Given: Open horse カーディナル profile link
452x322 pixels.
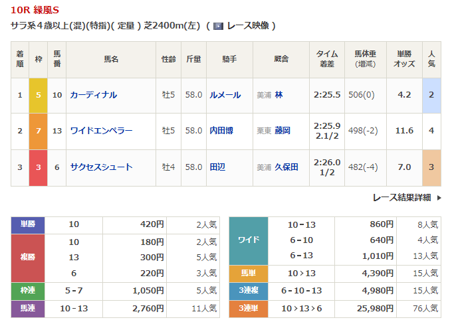Looking at the screenshot, I should click(x=93, y=95).
